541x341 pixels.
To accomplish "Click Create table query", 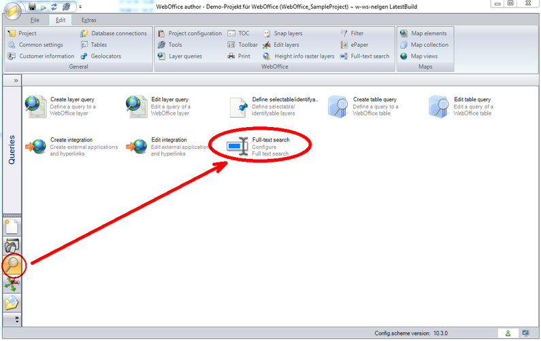I will (x=363, y=107).
